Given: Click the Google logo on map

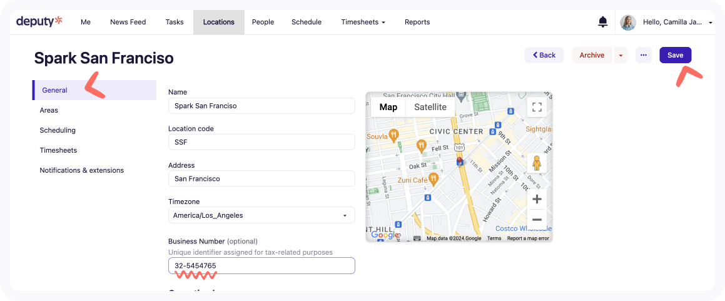Looking at the screenshot, I should click(385, 235).
